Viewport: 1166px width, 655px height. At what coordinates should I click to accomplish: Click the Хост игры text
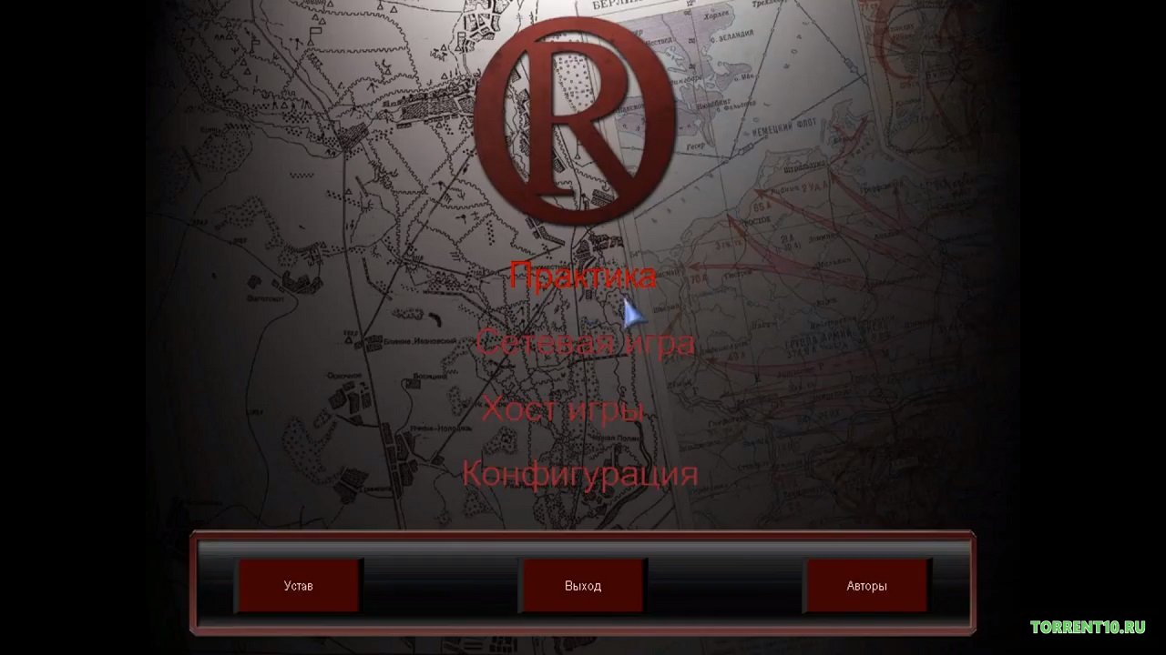point(563,409)
